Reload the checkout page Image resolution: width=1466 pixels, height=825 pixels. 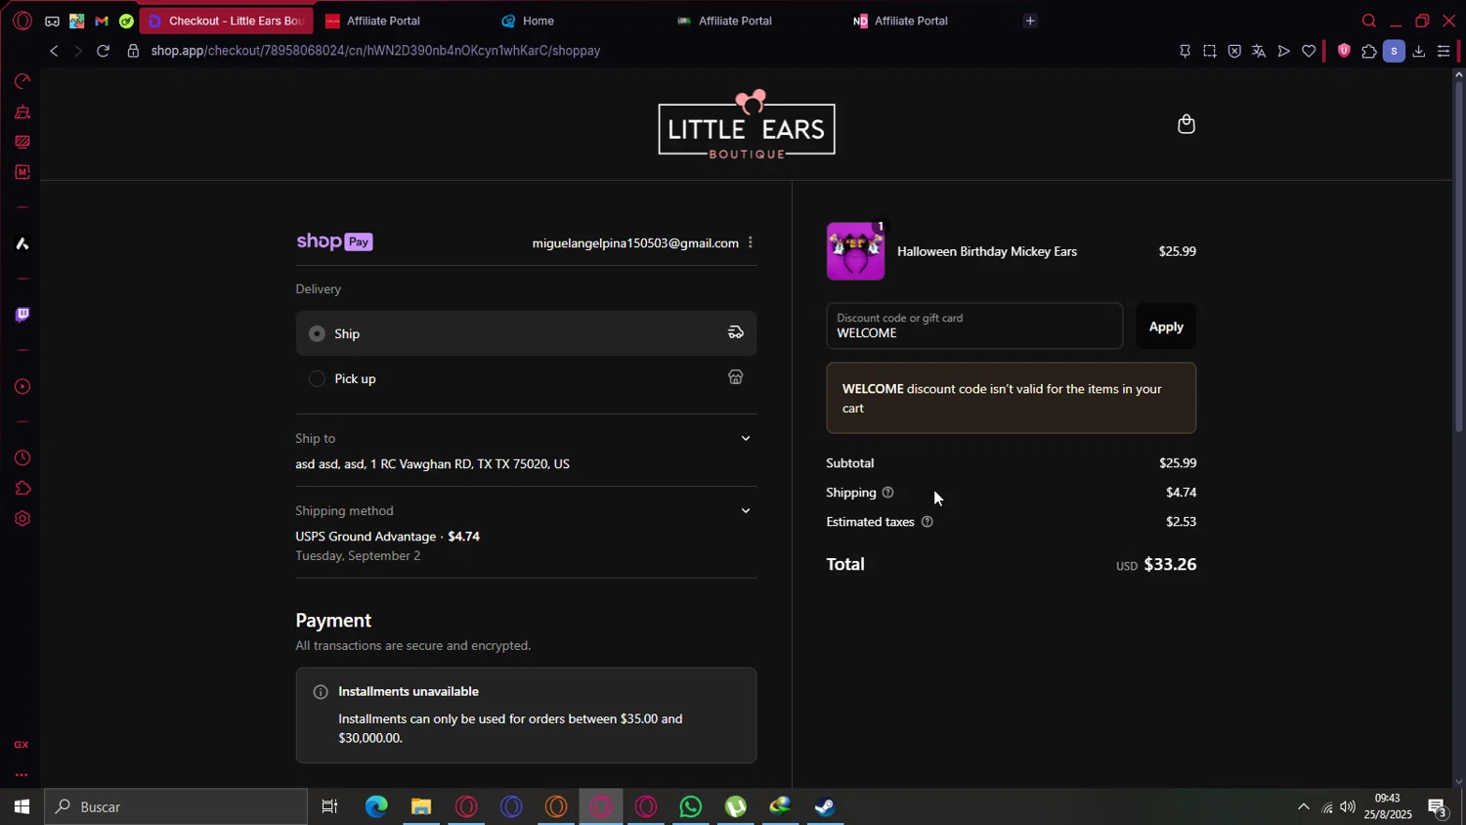(103, 51)
